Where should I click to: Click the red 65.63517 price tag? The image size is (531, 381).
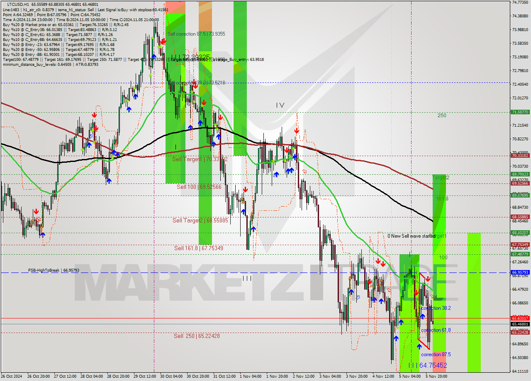[520, 318]
